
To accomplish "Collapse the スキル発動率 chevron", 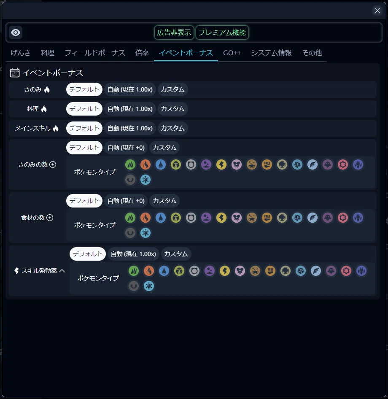I will pos(62,271).
